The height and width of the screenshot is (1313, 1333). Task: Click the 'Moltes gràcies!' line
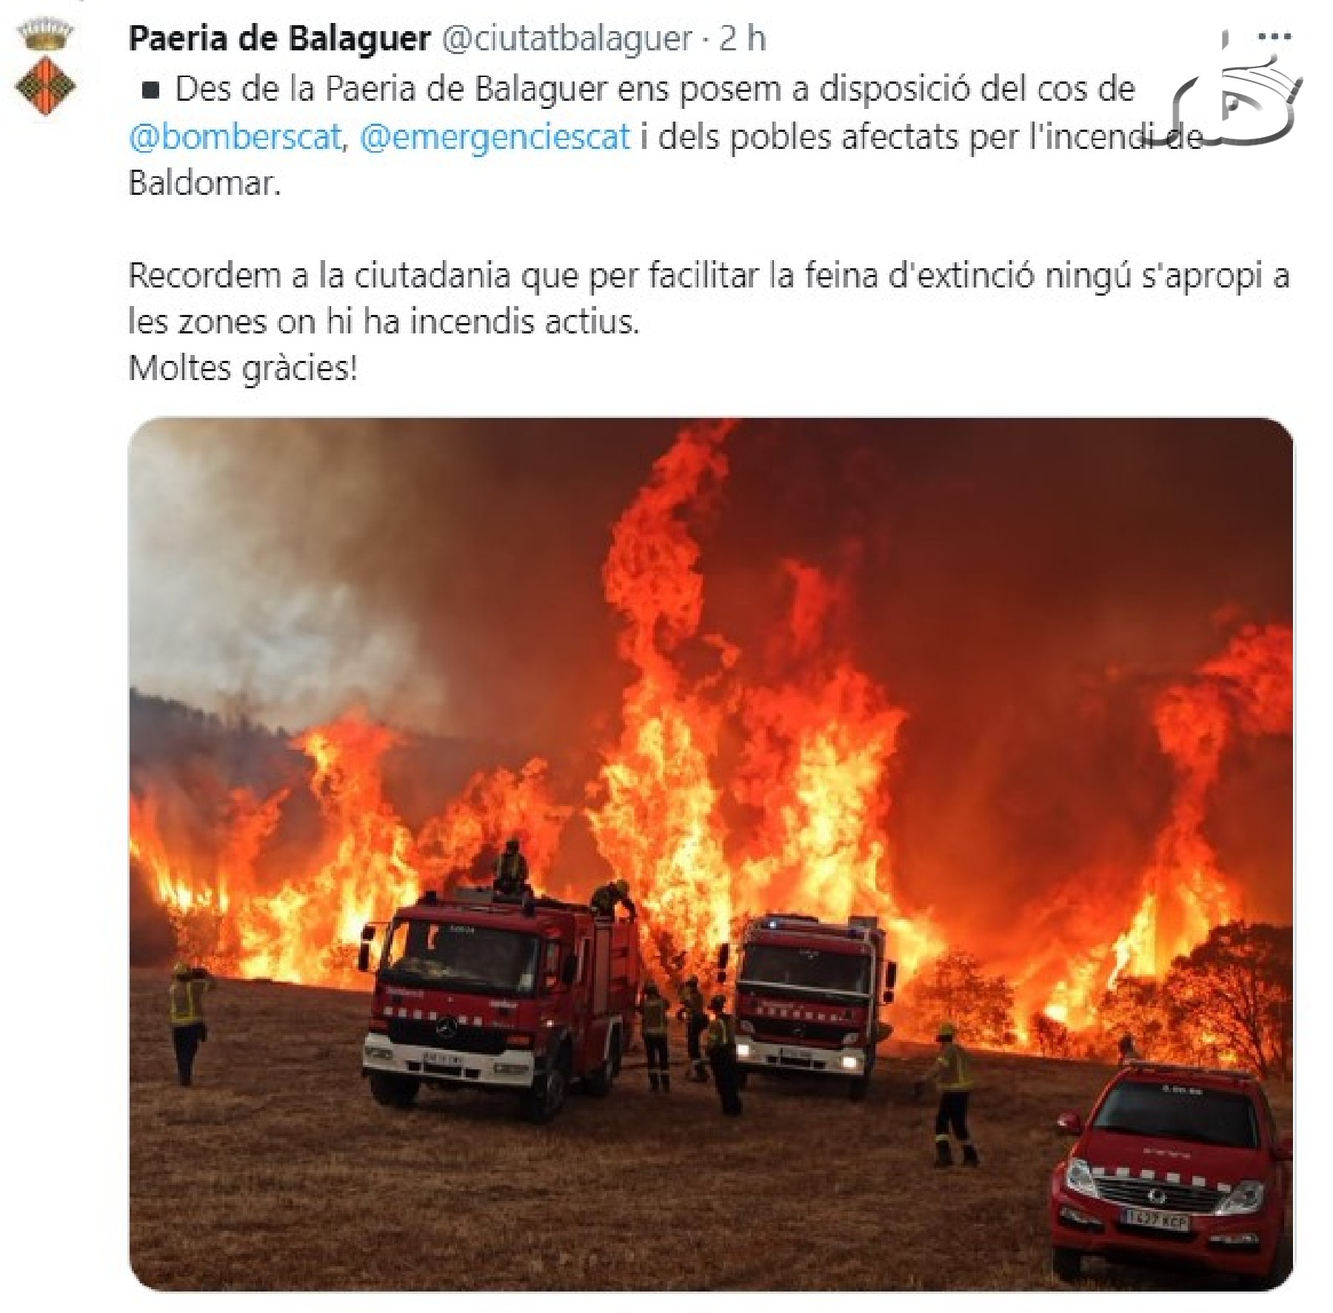243,368
